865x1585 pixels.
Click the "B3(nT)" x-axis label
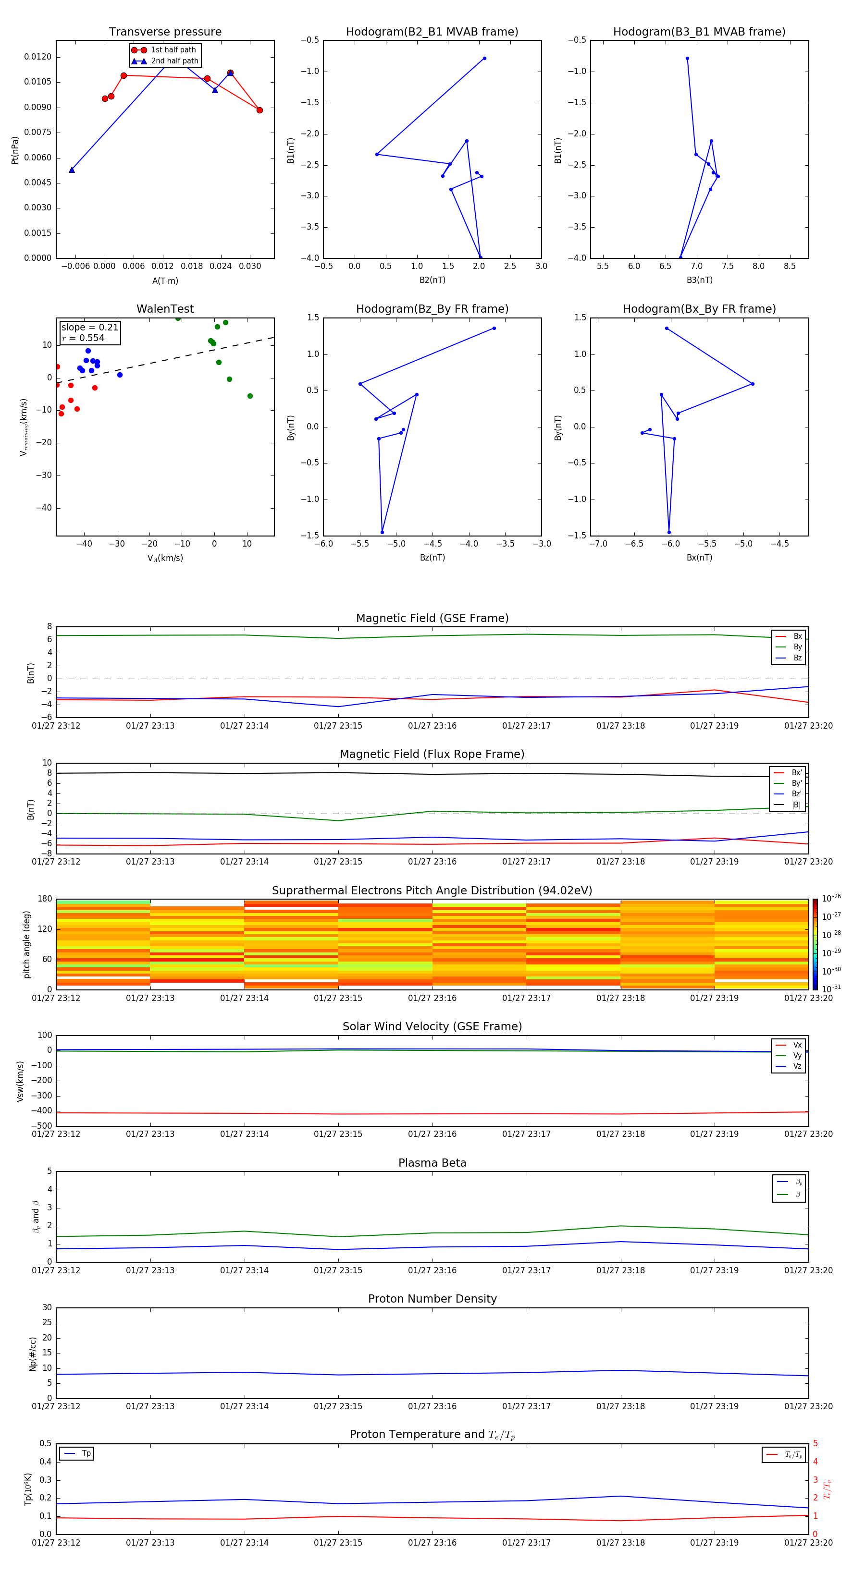699,280
